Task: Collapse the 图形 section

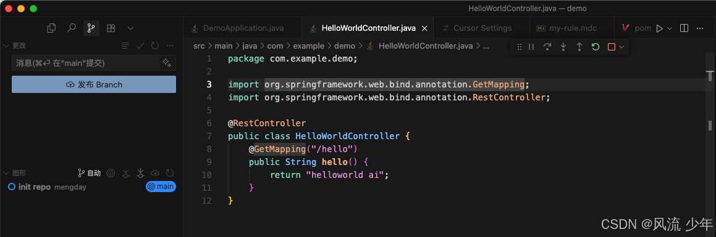Action: click(6, 173)
